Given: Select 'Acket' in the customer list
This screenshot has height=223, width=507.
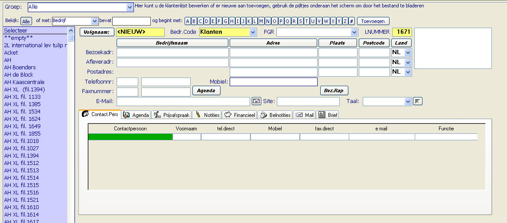Looking at the screenshot, I should pos(11,53).
